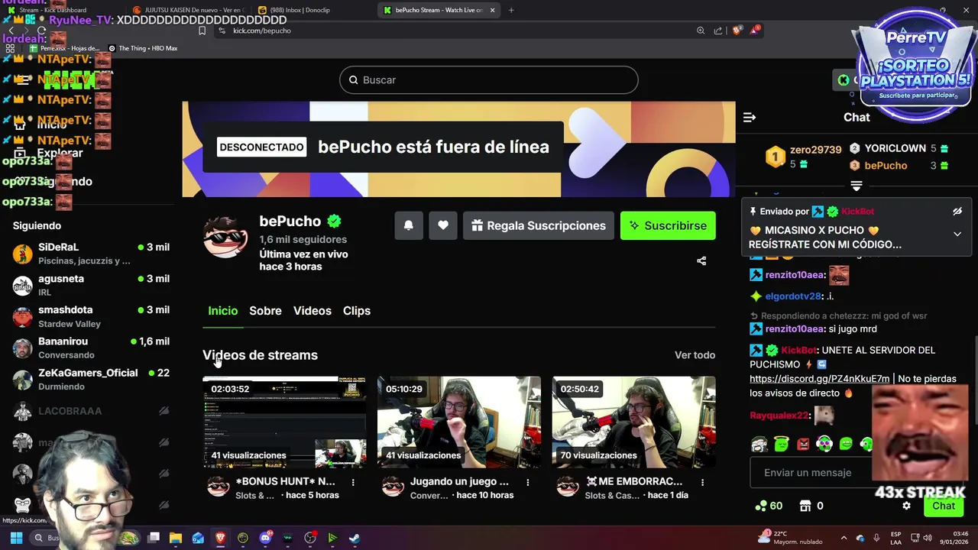This screenshot has height=550, width=978.
Task: Open Windows Start button
Action: pos(16,538)
